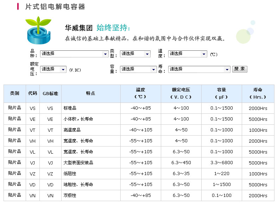Click the 3.3~6800 capacity cell

(221, 163)
